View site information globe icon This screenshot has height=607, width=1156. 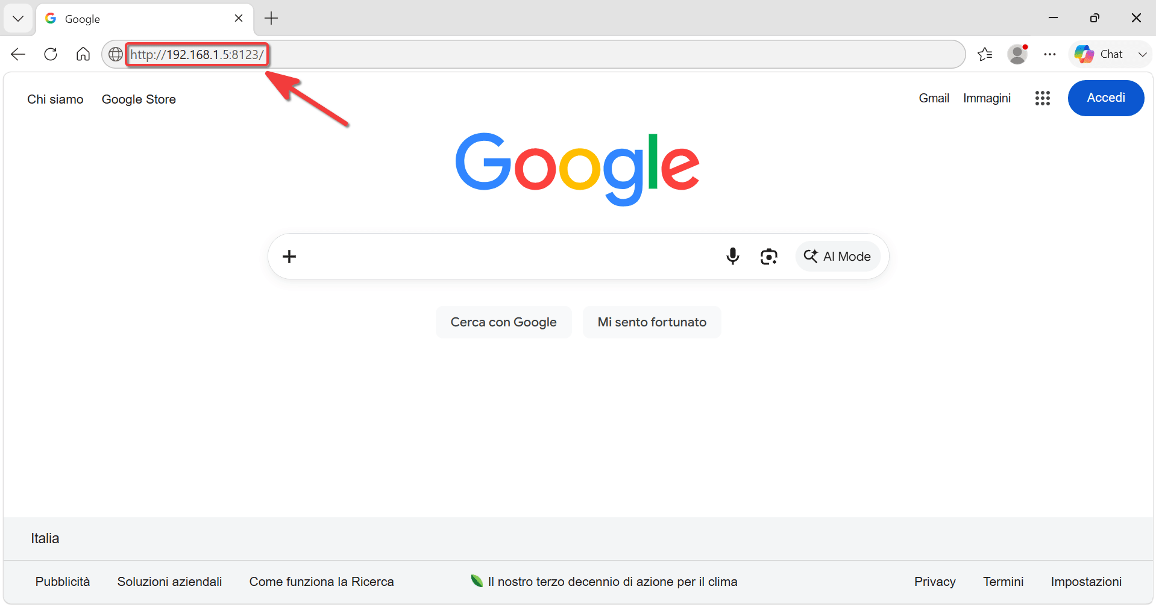point(115,54)
